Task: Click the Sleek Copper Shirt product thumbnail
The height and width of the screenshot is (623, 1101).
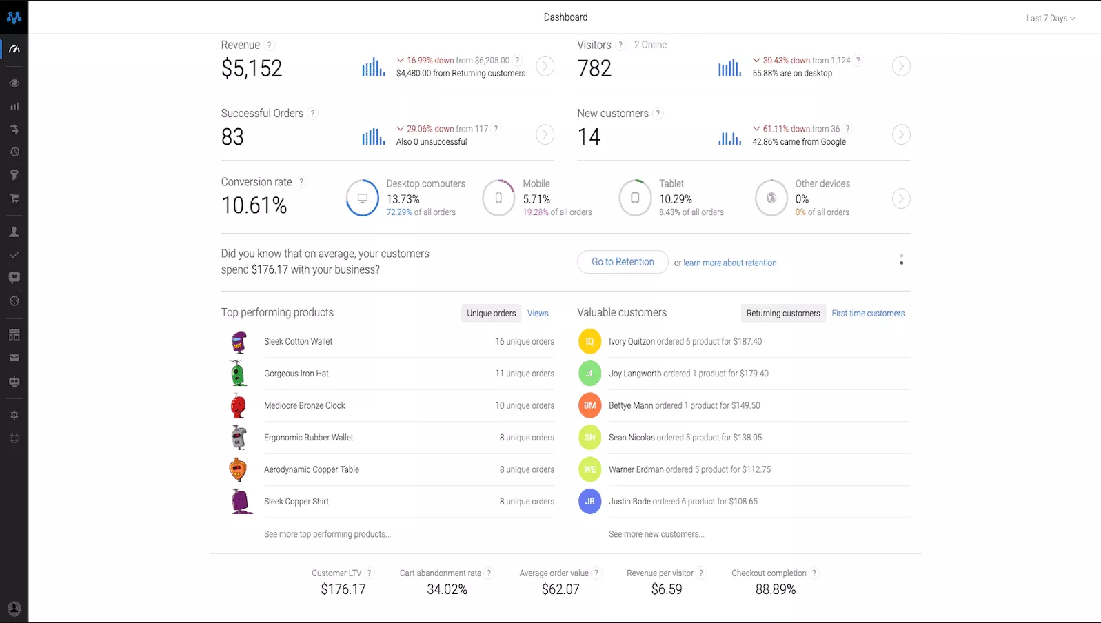Action: click(x=241, y=502)
